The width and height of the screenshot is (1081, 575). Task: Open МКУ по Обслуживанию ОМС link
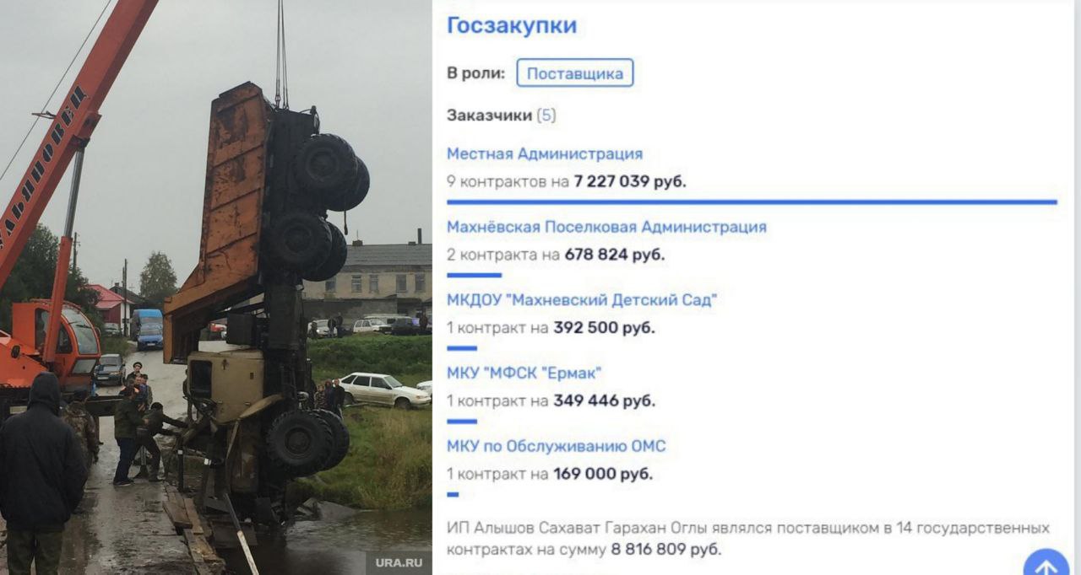[556, 446]
